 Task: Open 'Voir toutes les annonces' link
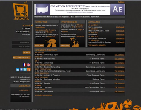[44, 95]
